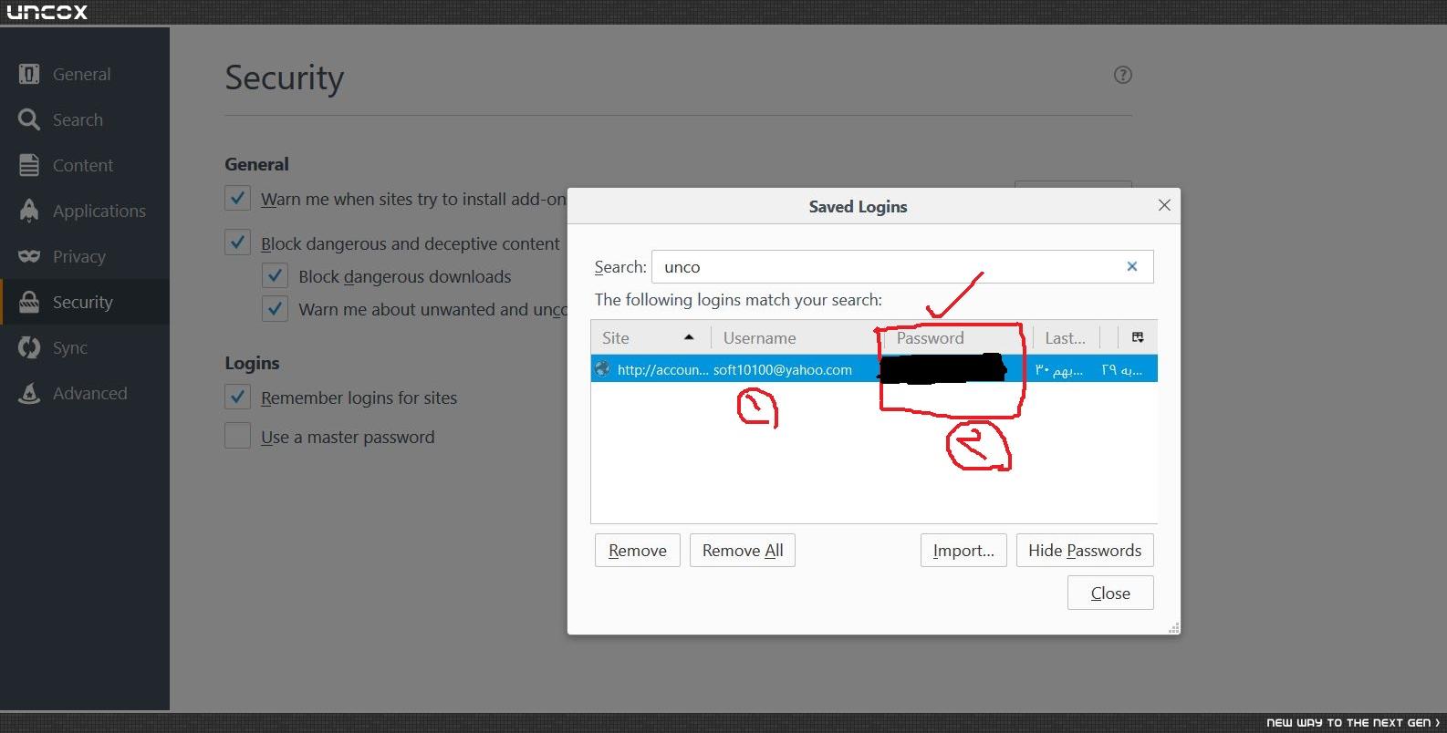Click the globe icon of the saved login row
Screen dimensions: 1447x733
point(602,369)
